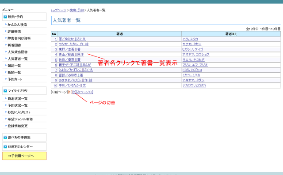The height and width of the screenshot is (175, 283).
Task: Select 障害者向け資料 menu item
Action: pos(19,38)
